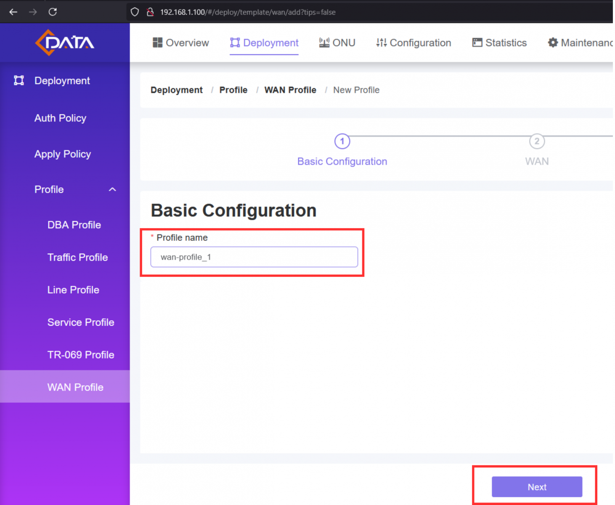Click inside the Profile name field
Screen dimensions: 615x505
point(254,257)
